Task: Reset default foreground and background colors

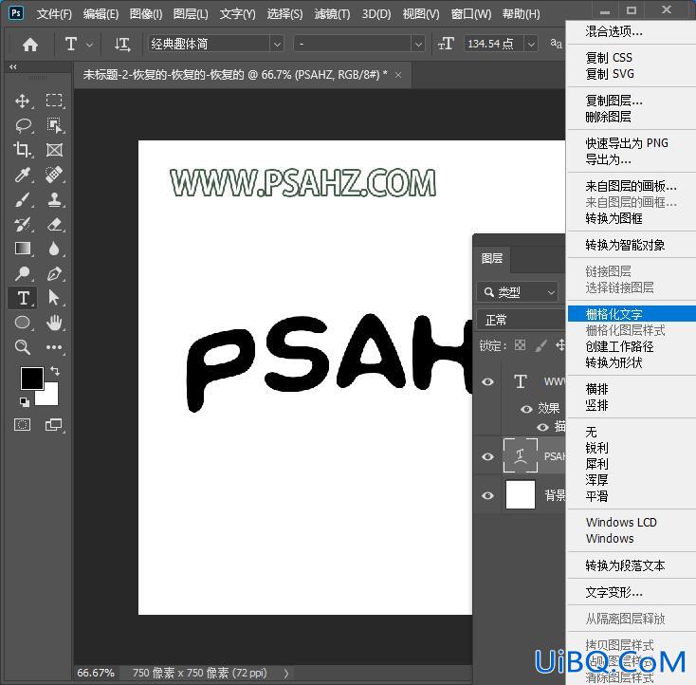Action: pyautogui.click(x=25, y=402)
